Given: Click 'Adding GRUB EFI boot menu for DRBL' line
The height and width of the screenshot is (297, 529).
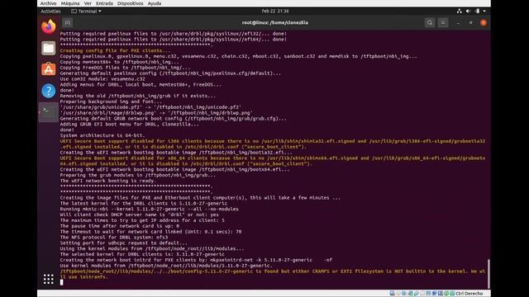Looking at the screenshot, I should tap(130, 125).
